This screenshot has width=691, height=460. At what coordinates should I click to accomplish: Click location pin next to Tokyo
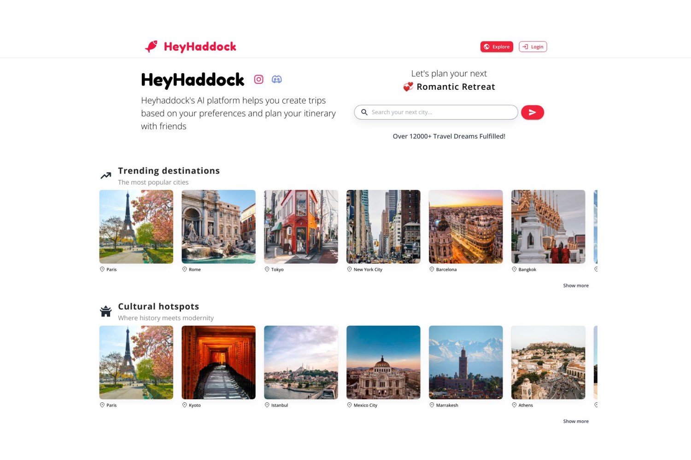267,270
